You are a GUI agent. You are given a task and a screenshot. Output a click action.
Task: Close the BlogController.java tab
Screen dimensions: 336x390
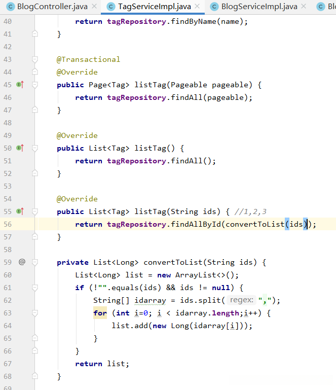(94, 7)
